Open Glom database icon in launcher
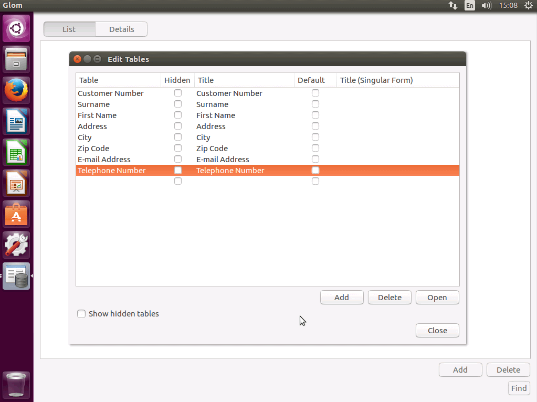 tap(16, 276)
